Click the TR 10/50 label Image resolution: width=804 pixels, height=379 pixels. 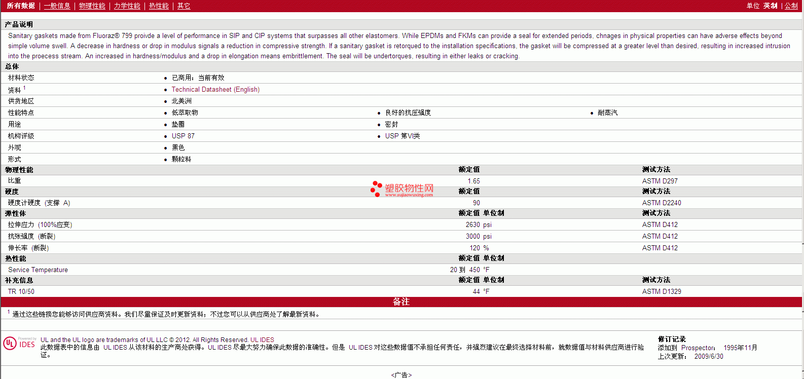[21, 291]
